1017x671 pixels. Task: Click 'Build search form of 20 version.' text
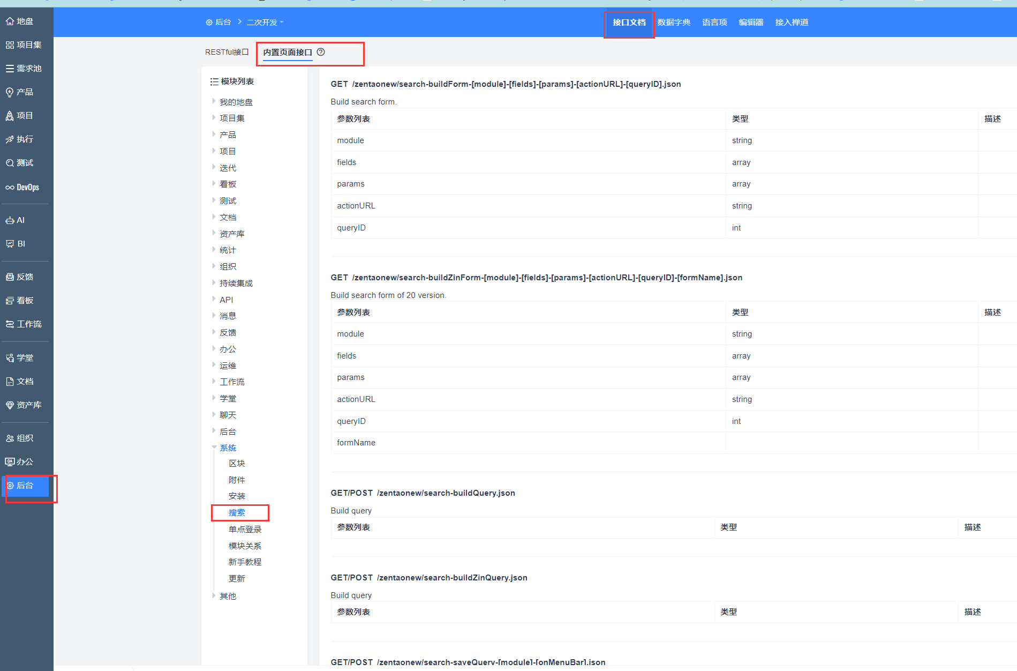[x=388, y=295]
